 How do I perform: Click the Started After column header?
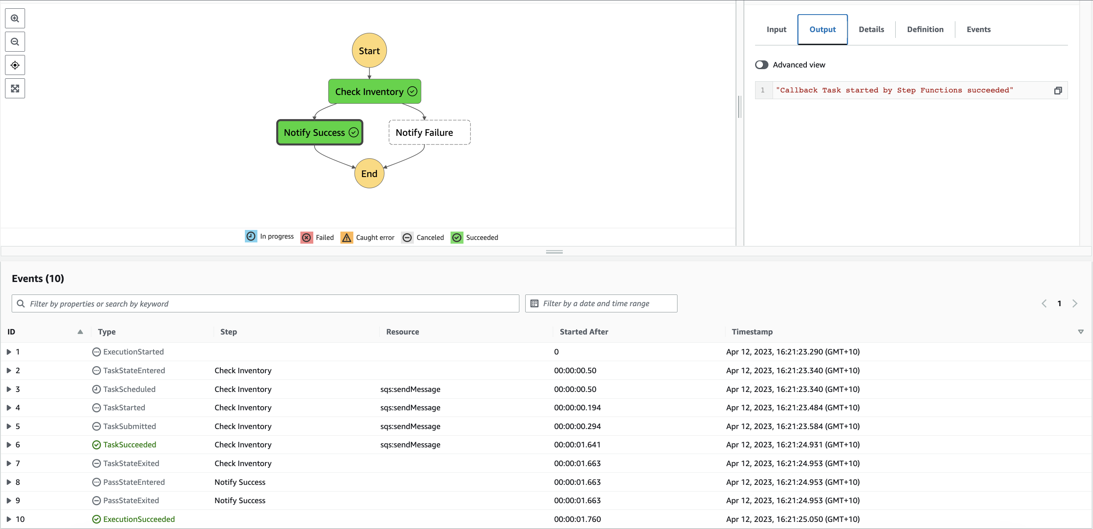(583, 332)
